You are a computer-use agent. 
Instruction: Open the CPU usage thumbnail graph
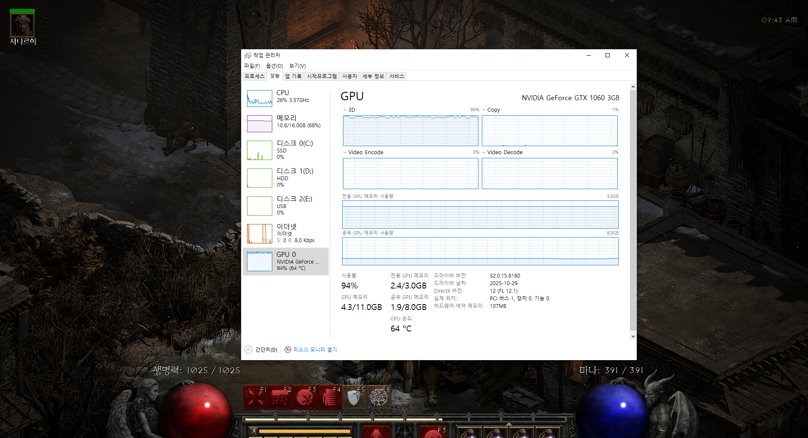click(x=260, y=99)
